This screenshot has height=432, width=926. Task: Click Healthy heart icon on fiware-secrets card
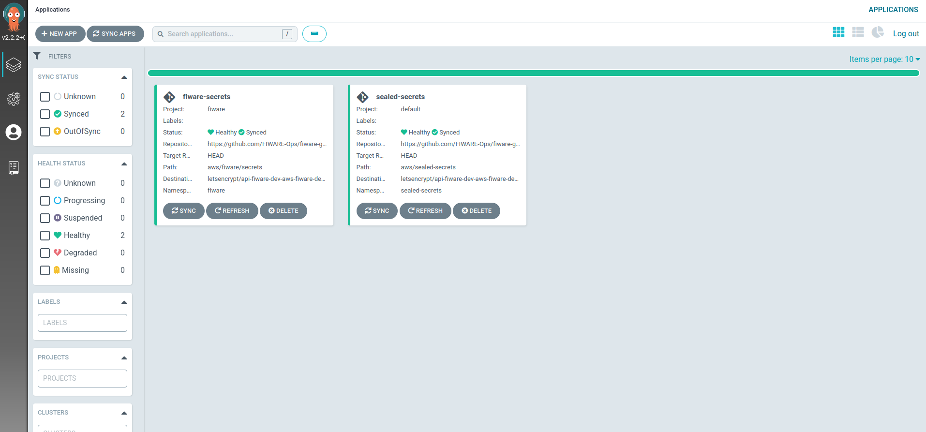211,132
